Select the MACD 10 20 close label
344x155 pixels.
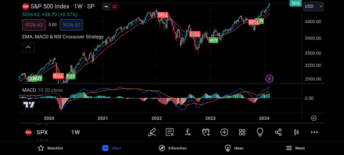pyautogui.click(x=42, y=90)
